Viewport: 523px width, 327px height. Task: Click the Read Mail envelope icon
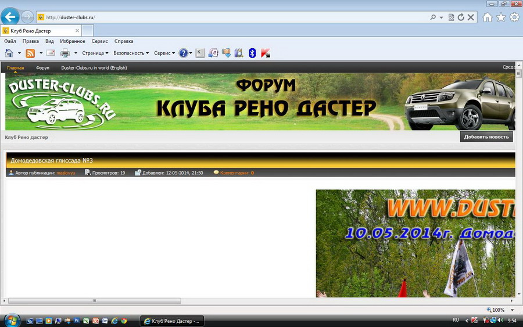51,53
